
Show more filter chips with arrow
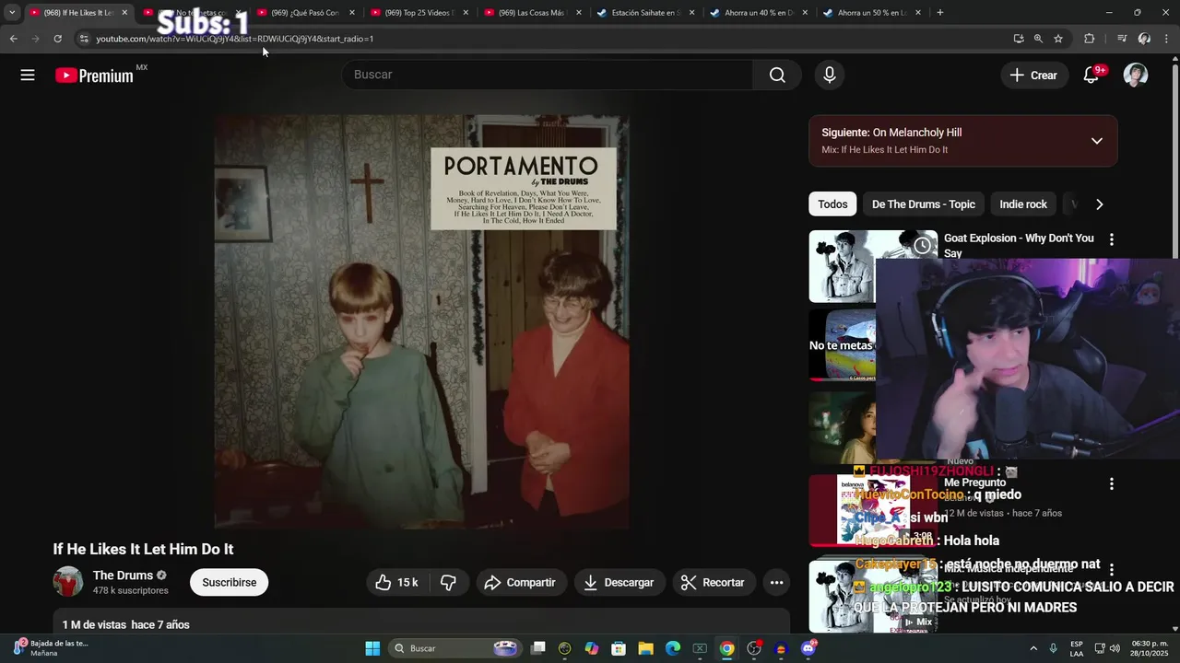[x=1099, y=204]
